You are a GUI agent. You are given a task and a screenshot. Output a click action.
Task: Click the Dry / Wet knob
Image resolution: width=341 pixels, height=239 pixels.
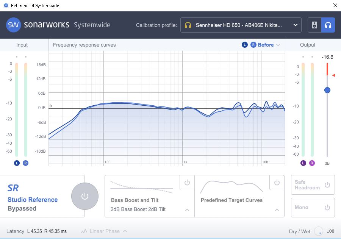coord(319,231)
